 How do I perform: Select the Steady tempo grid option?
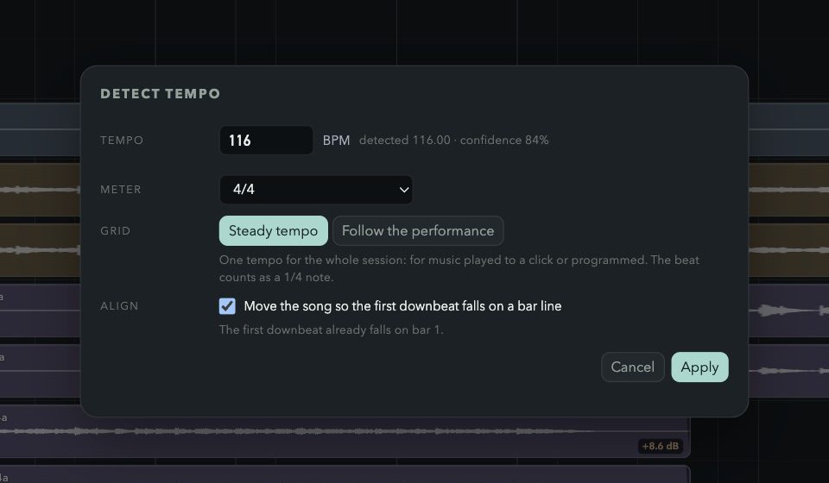click(274, 230)
